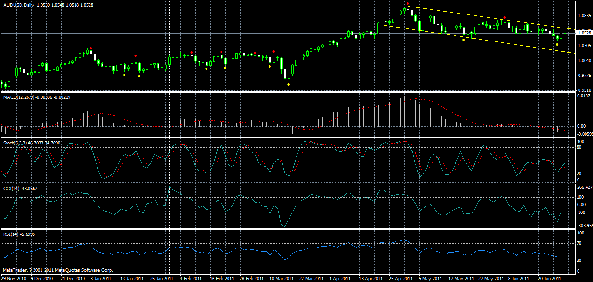593x282 pixels.
Task: Click the 13 Jan 2011 date label
Action: tap(132, 278)
